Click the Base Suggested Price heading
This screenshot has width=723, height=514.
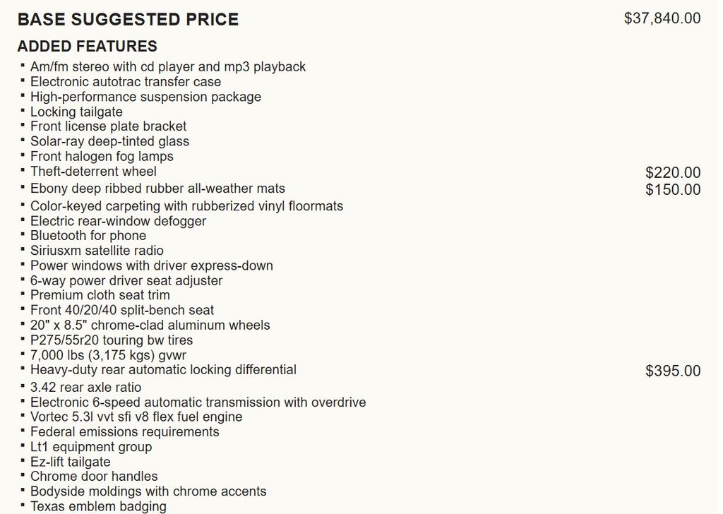tap(129, 19)
